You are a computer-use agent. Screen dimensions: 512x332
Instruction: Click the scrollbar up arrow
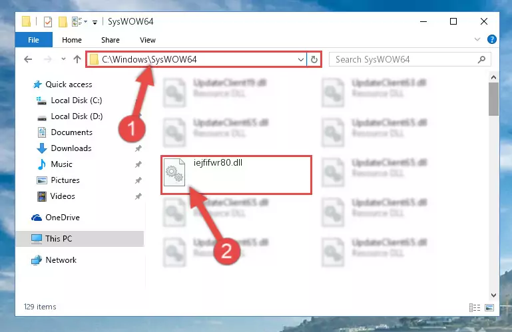pos(493,77)
